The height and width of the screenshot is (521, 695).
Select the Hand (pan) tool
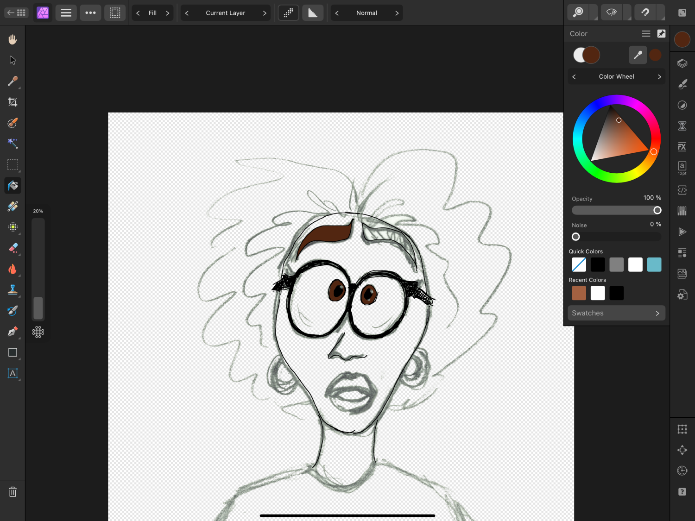coord(13,39)
